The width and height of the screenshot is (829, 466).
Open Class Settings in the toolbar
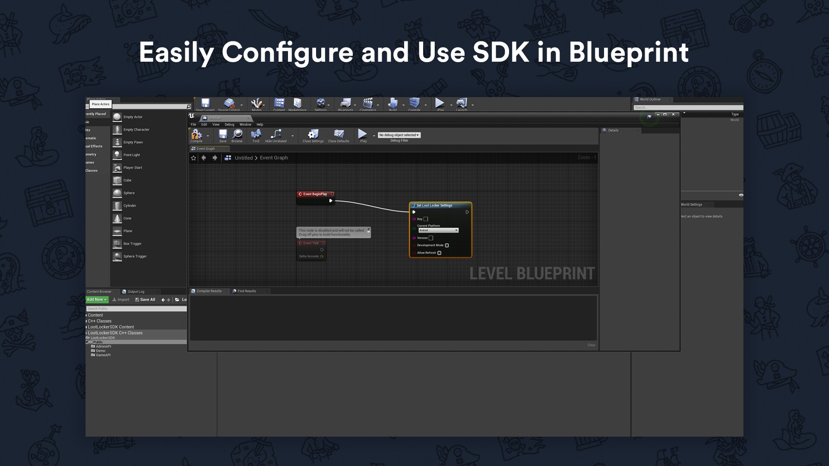pos(313,135)
